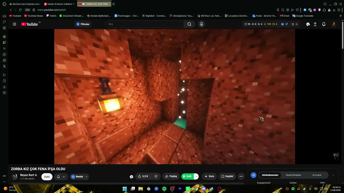Show more bookmarks with the double chevron

point(341,16)
